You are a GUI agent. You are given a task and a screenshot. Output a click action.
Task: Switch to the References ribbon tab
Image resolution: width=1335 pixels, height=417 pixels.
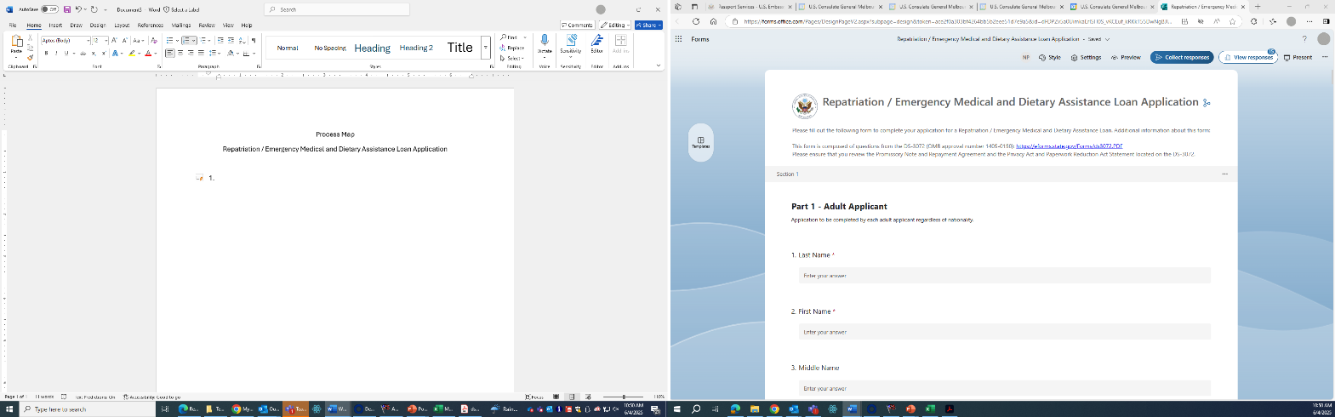(151, 26)
